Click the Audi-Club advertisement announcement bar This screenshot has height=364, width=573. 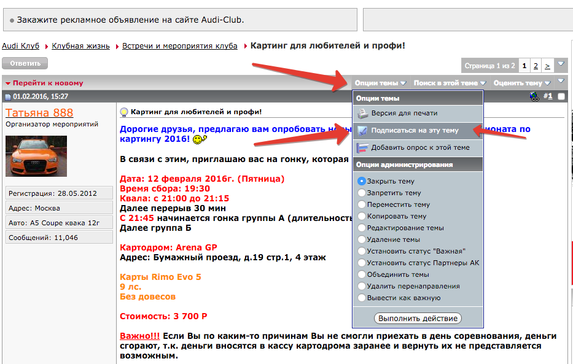click(x=180, y=20)
